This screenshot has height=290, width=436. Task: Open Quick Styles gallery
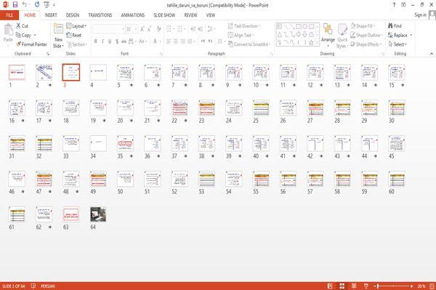(342, 36)
